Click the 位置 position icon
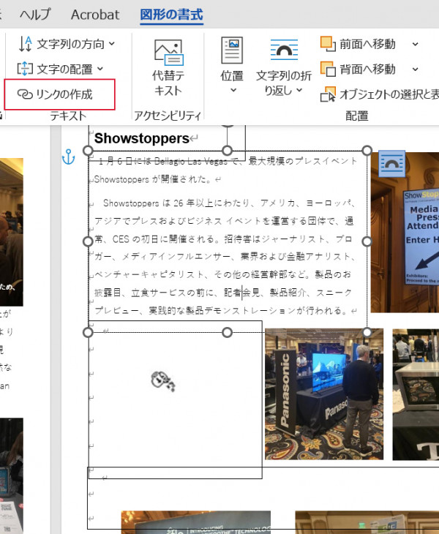 click(232, 50)
